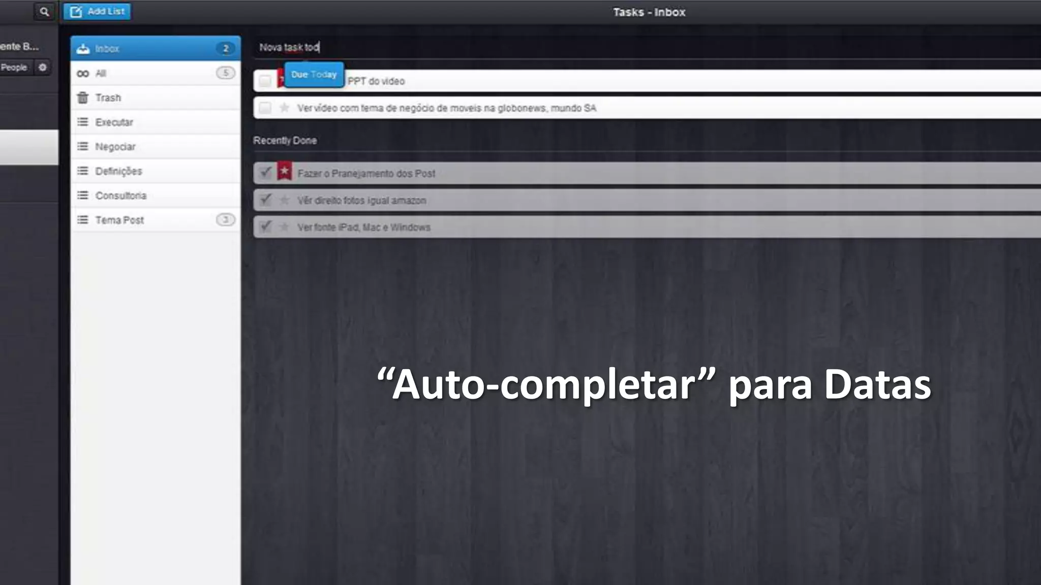Star Vêr direito fotos igual amazon
Screen dimensions: 1041x585
click(x=285, y=200)
